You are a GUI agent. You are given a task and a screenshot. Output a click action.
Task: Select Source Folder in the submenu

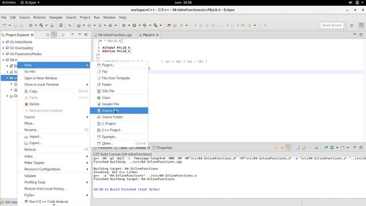(x=119, y=117)
